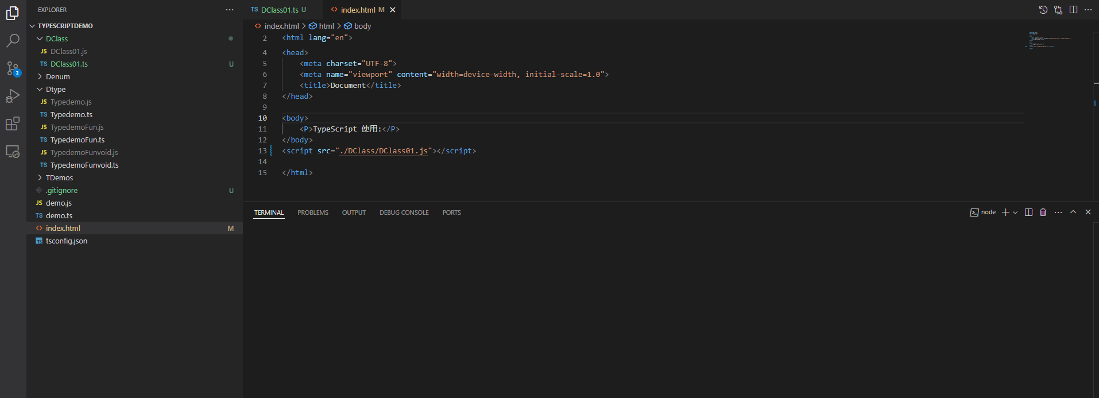1099x398 pixels.
Task: Open Remote Explorer view
Action: 13,152
